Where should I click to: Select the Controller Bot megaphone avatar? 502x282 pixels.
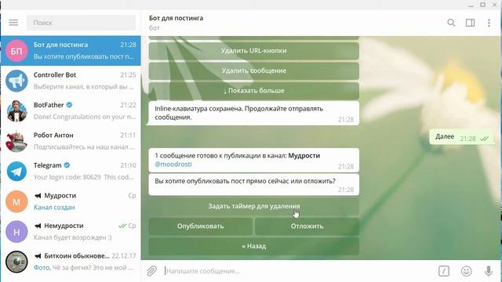pos(16,81)
